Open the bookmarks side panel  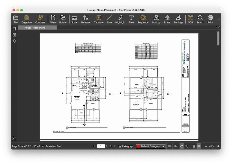pyautogui.click(x=14, y=29)
